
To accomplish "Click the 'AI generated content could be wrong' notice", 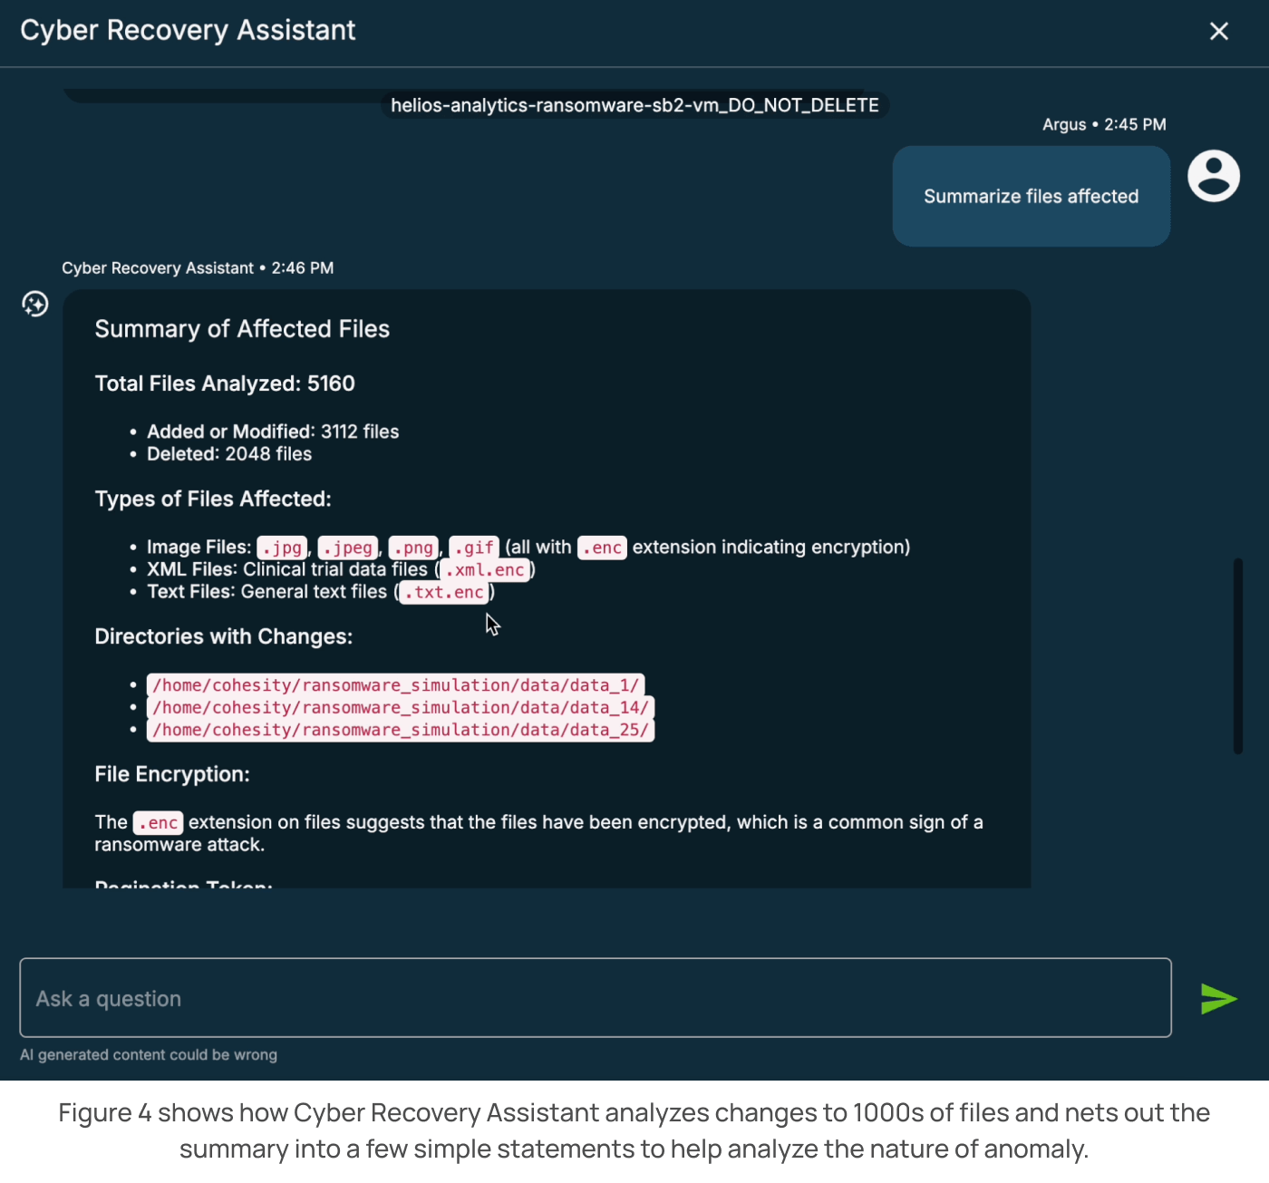I will tap(149, 1055).
